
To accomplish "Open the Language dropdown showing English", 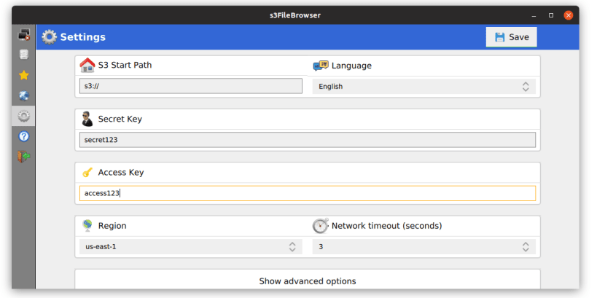I will [x=424, y=87].
